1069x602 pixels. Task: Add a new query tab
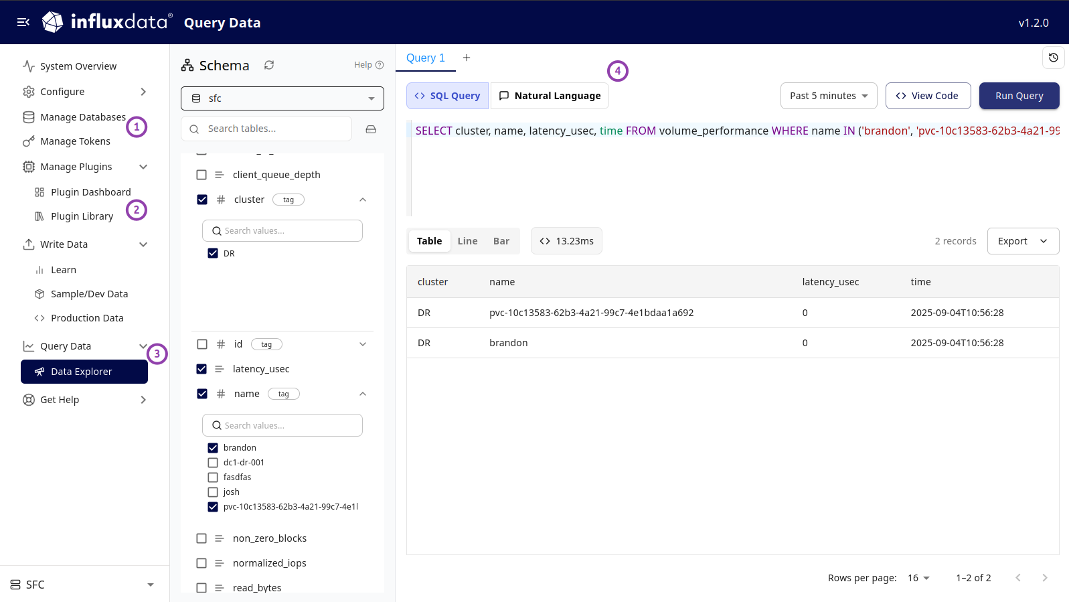[467, 58]
